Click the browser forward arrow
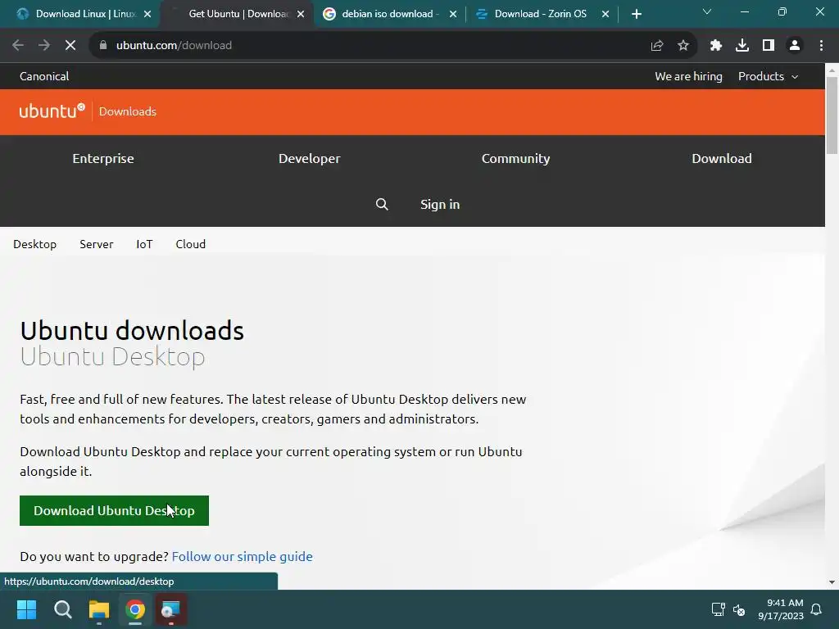 coord(44,46)
